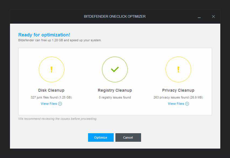
Task: Click the Bitdefender OneClick Optimizer title text
Action: tap(115, 16)
